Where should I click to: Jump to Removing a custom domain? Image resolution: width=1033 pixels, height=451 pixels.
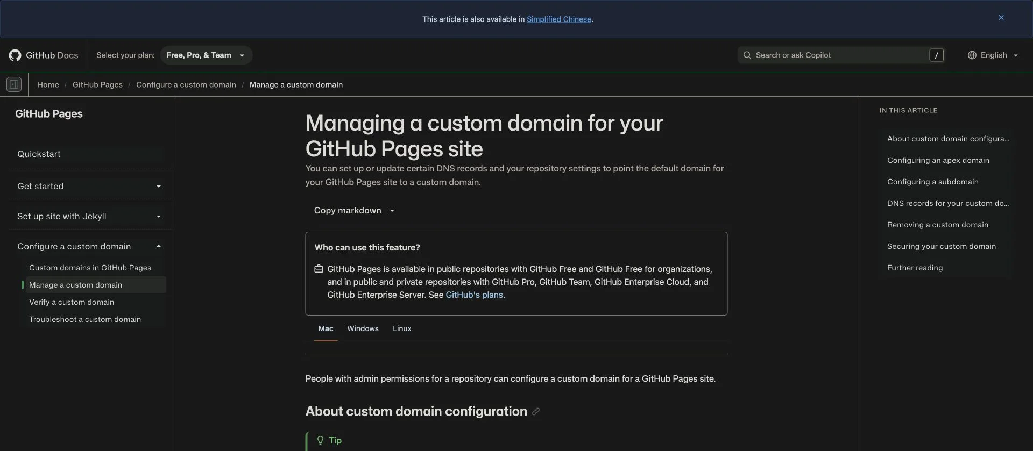pyautogui.click(x=938, y=225)
